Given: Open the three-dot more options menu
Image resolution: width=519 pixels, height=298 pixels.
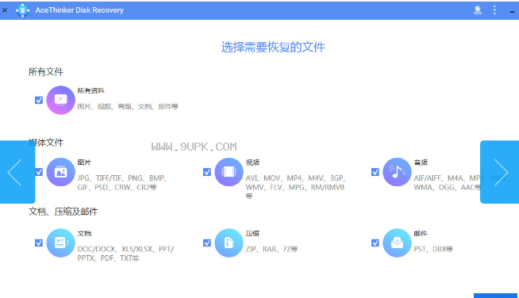Looking at the screenshot, I should pyautogui.click(x=494, y=10).
